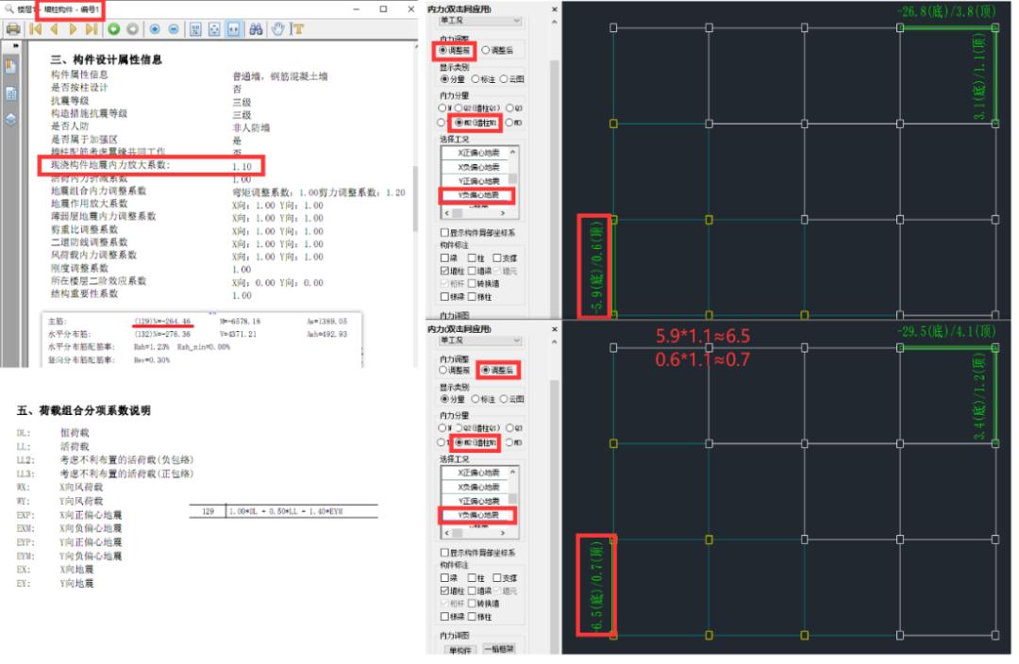
Task: Click the 单构件 button
Action: coord(459,649)
